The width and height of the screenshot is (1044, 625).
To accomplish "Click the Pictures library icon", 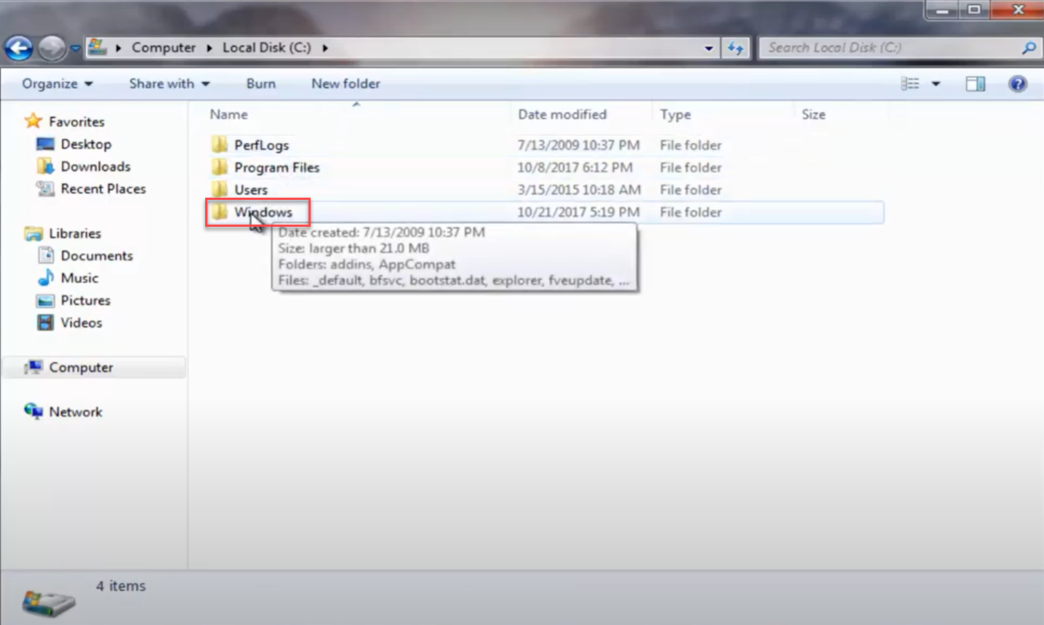I will click(45, 301).
